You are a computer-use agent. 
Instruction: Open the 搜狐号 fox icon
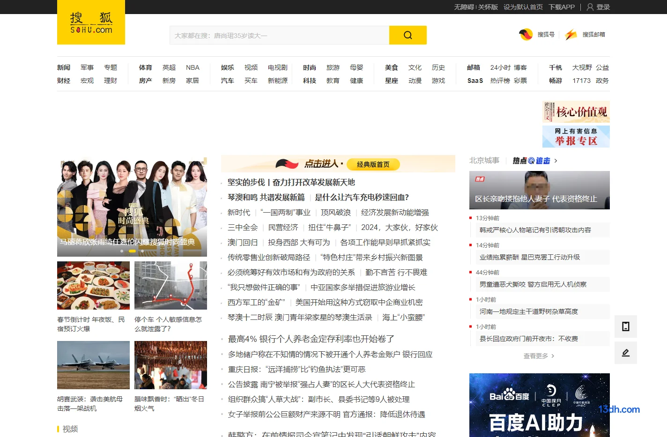tap(526, 34)
